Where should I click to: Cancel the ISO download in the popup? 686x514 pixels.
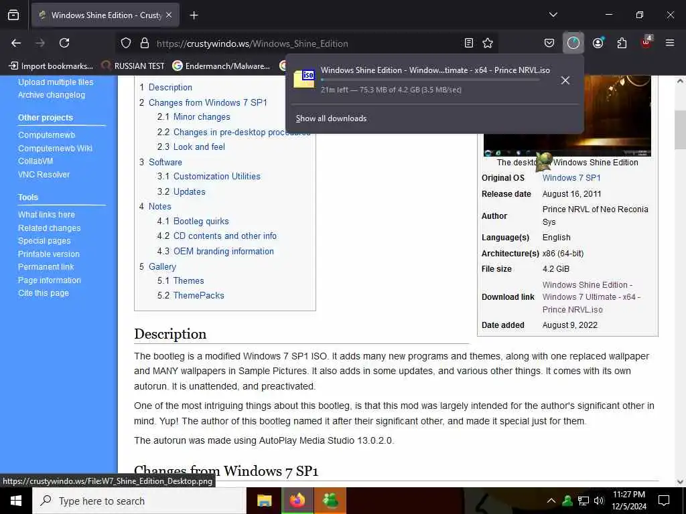pyautogui.click(x=565, y=80)
